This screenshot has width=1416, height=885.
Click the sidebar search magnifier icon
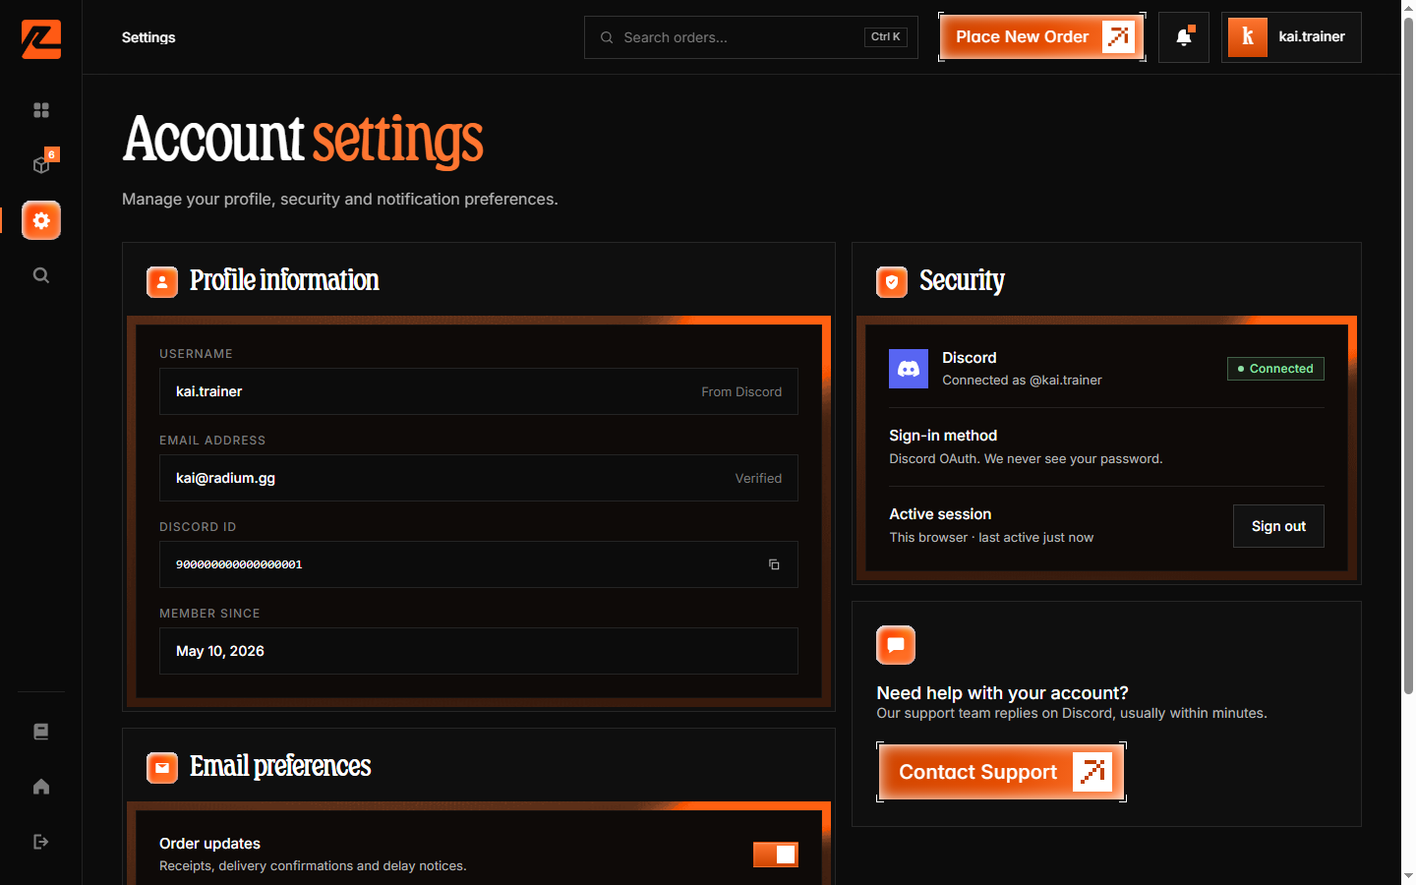pos(41,275)
